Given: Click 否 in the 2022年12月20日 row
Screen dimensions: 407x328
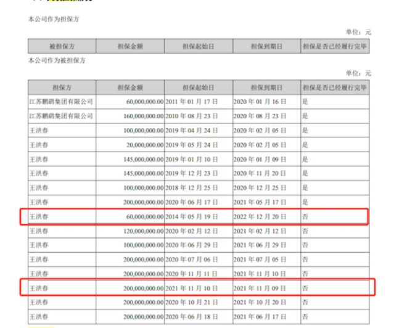Looking at the screenshot, I should [x=305, y=216].
